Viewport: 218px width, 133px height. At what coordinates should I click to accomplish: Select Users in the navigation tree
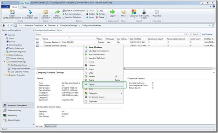[x=11, y=38]
